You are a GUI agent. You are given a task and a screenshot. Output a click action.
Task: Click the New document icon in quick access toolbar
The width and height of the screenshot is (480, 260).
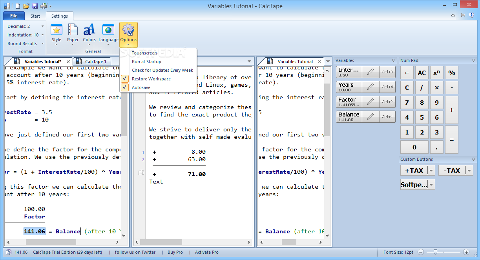(x=18, y=6)
